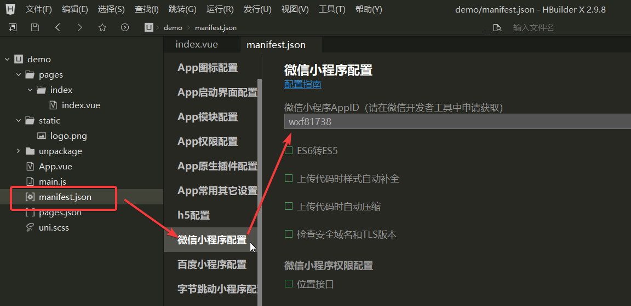Viewport: 631px width, 306px height.
Task: Click the HBuilder X logo icon
Action: [12, 9]
